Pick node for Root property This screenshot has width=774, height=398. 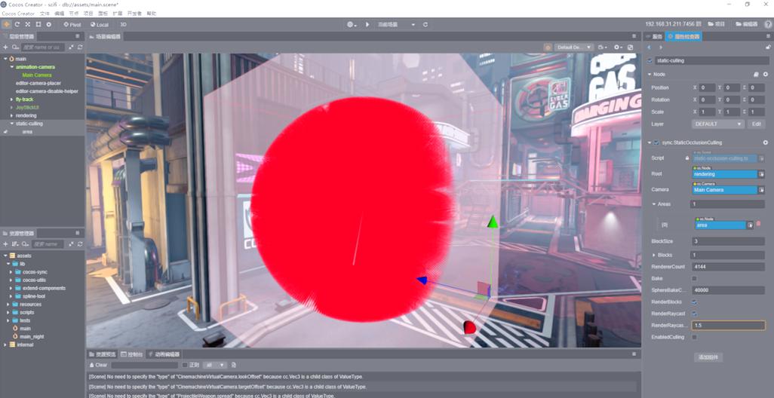click(761, 174)
